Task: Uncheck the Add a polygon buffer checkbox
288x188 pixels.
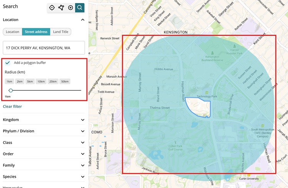Action: tap(8, 63)
